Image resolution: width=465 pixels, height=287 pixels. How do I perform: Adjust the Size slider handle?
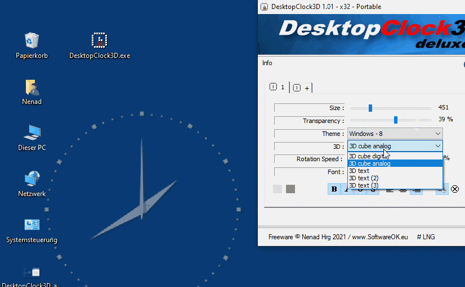(370, 108)
